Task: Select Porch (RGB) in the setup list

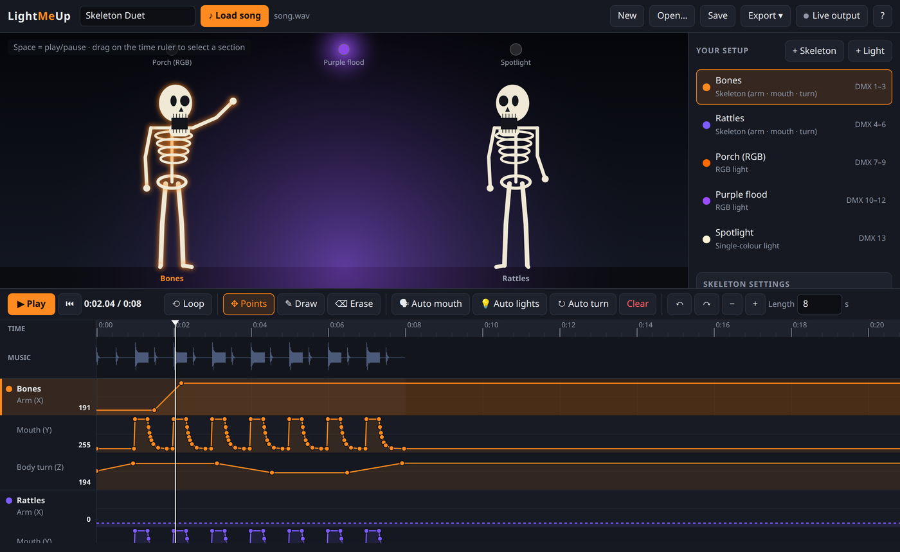Action: point(794,162)
